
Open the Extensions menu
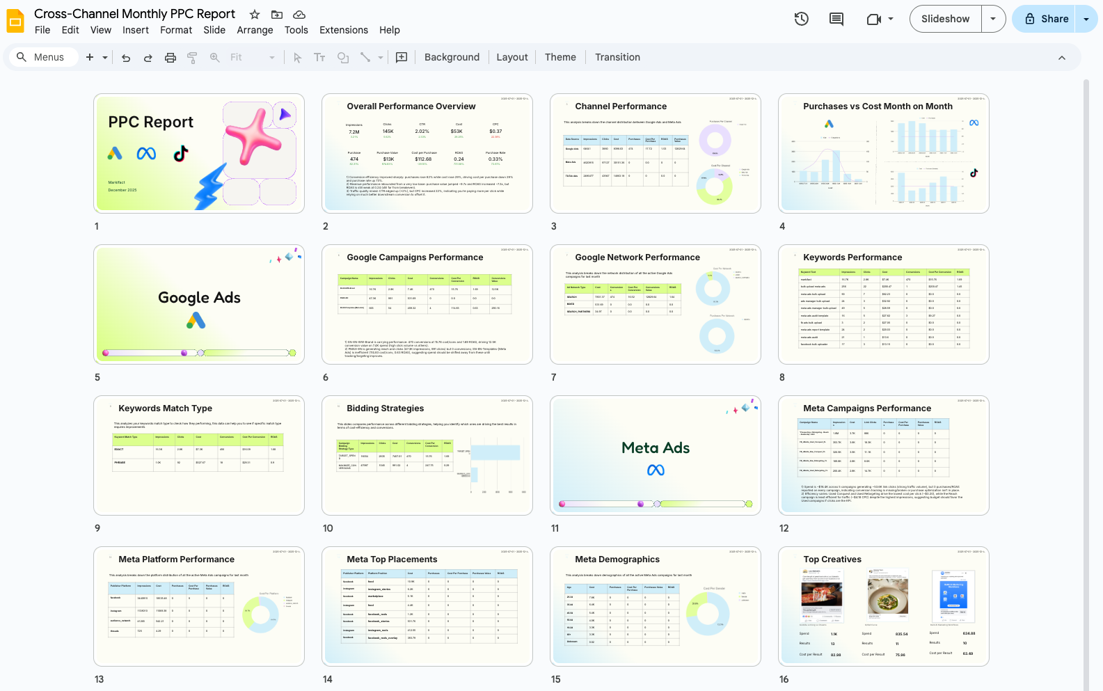coord(344,30)
